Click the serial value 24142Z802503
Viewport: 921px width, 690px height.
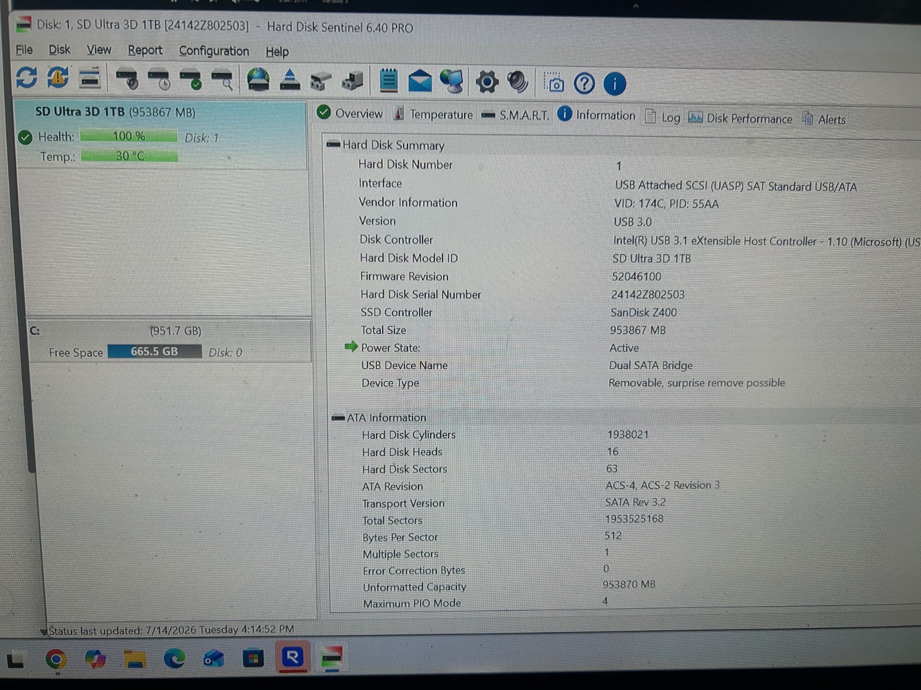(x=648, y=294)
